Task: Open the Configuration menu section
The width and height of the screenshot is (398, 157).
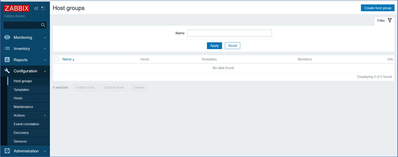Action: [25, 71]
